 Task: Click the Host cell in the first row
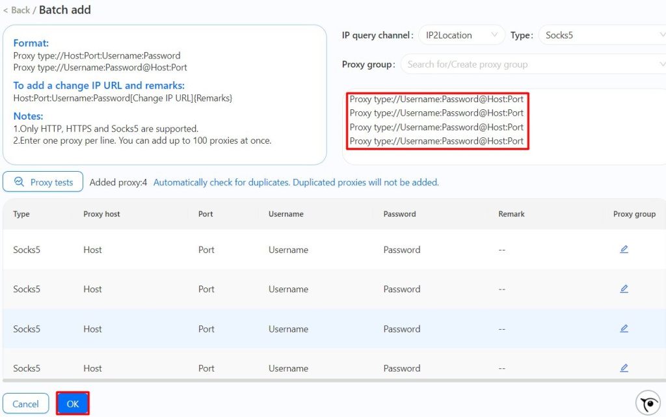coord(92,250)
